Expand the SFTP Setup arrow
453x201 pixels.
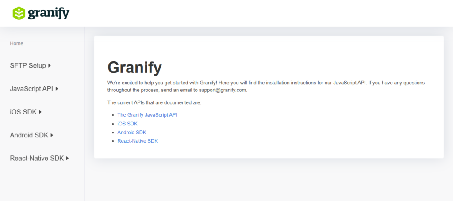point(50,66)
